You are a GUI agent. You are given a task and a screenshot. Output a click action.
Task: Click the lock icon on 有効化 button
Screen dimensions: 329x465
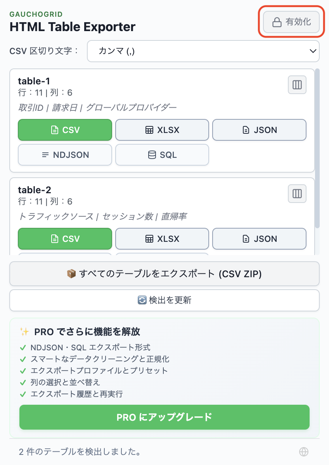pyautogui.click(x=277, y=22)
